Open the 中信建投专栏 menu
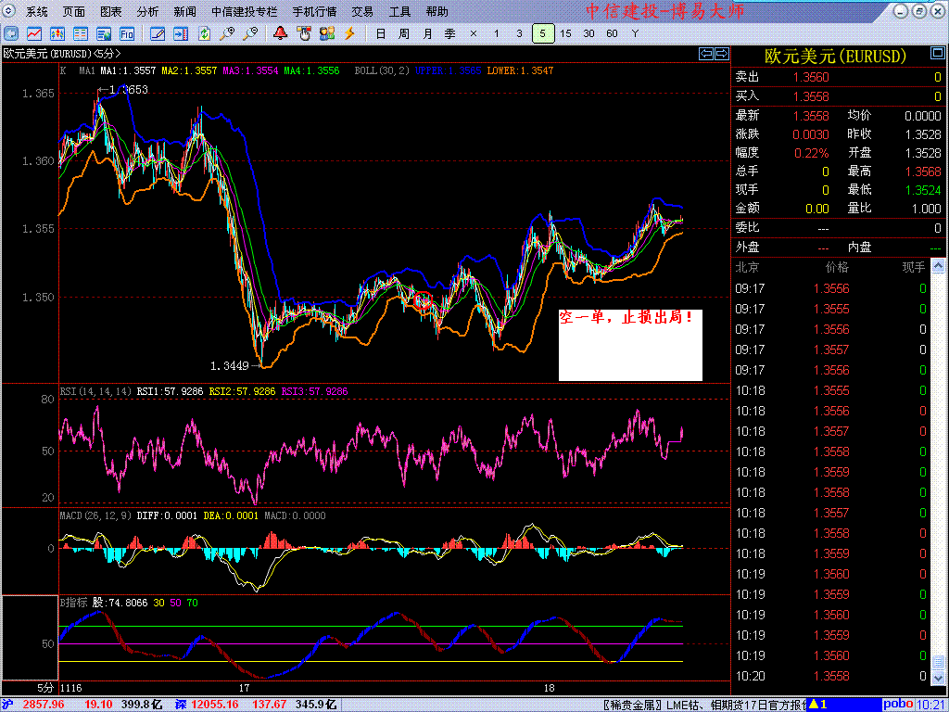This screenshot has height=712, width=949. 245,11
